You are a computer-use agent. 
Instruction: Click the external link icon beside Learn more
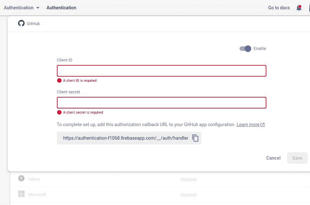click(262, 125)
